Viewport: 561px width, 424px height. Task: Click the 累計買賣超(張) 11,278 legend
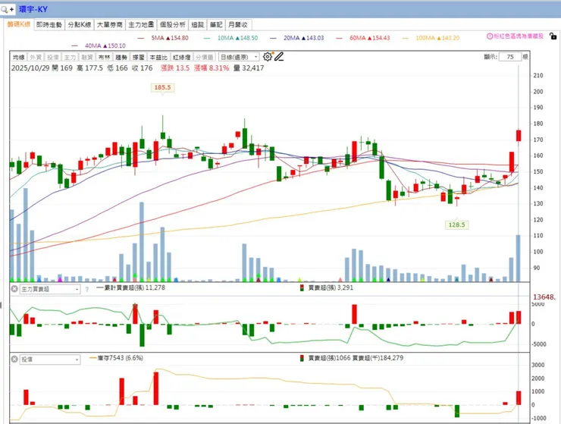pos(130,287)
